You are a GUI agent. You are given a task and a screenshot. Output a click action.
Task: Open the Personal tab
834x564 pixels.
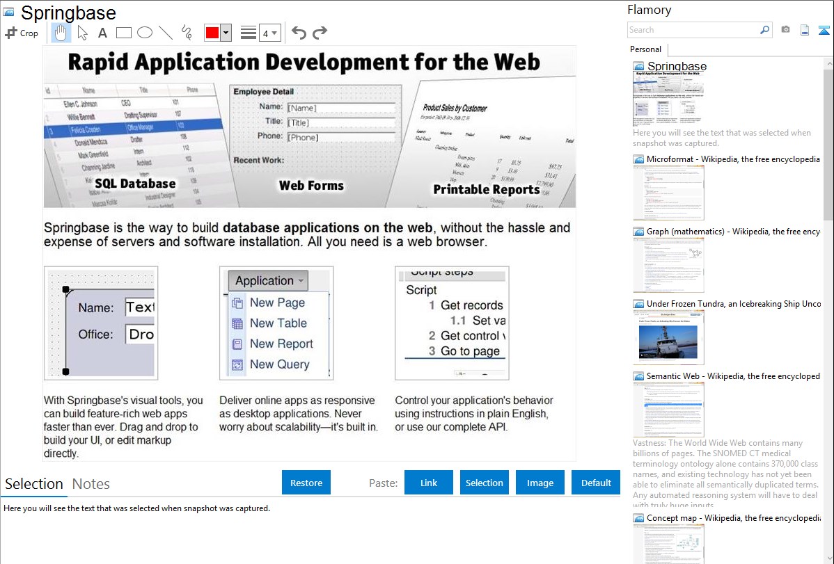645,49
